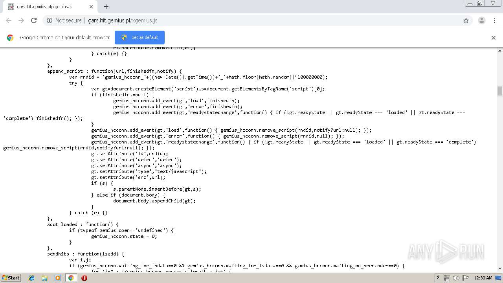Click 'gemius_hcconn.state = 0;' text
The height and width of the screenshot is (283, 503).
point(124,236)
